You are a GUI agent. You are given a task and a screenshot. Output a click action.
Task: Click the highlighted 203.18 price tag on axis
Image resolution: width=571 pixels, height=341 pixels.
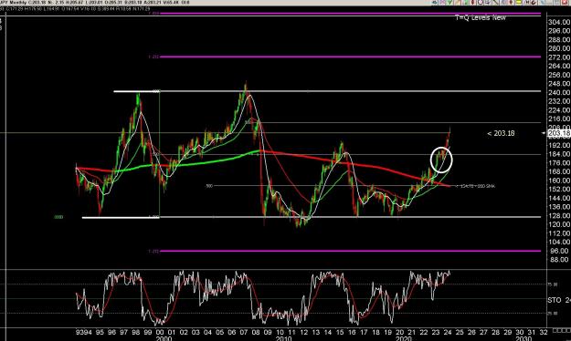tap(558, 133)
